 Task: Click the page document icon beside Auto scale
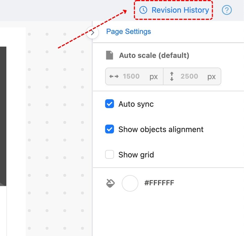(x=110, y=55)
